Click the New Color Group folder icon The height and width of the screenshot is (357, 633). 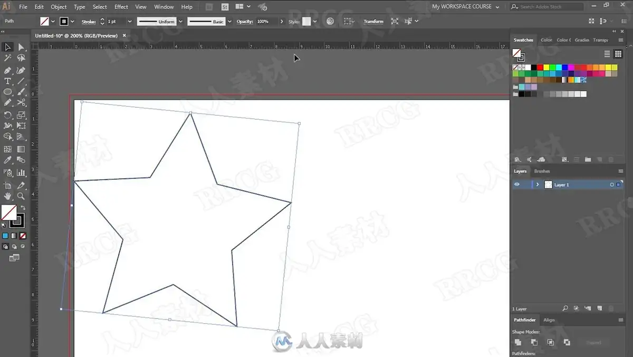(x=588, y=159)
